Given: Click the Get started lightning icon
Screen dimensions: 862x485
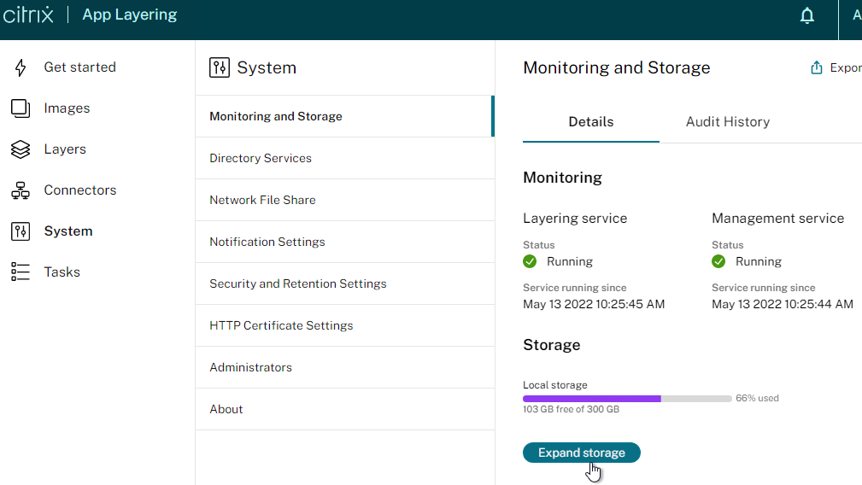Looking at the screenshot, I should pyautogui.click(x=21, y=67).
